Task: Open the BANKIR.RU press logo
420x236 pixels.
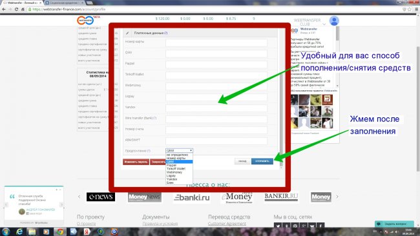Action: coord(281,197)
